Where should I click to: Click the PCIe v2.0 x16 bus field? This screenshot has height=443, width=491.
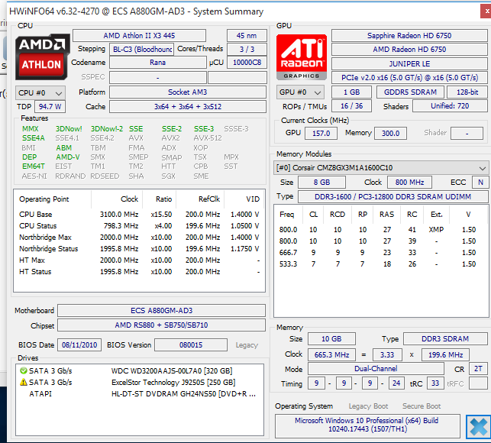click(409, 78)
